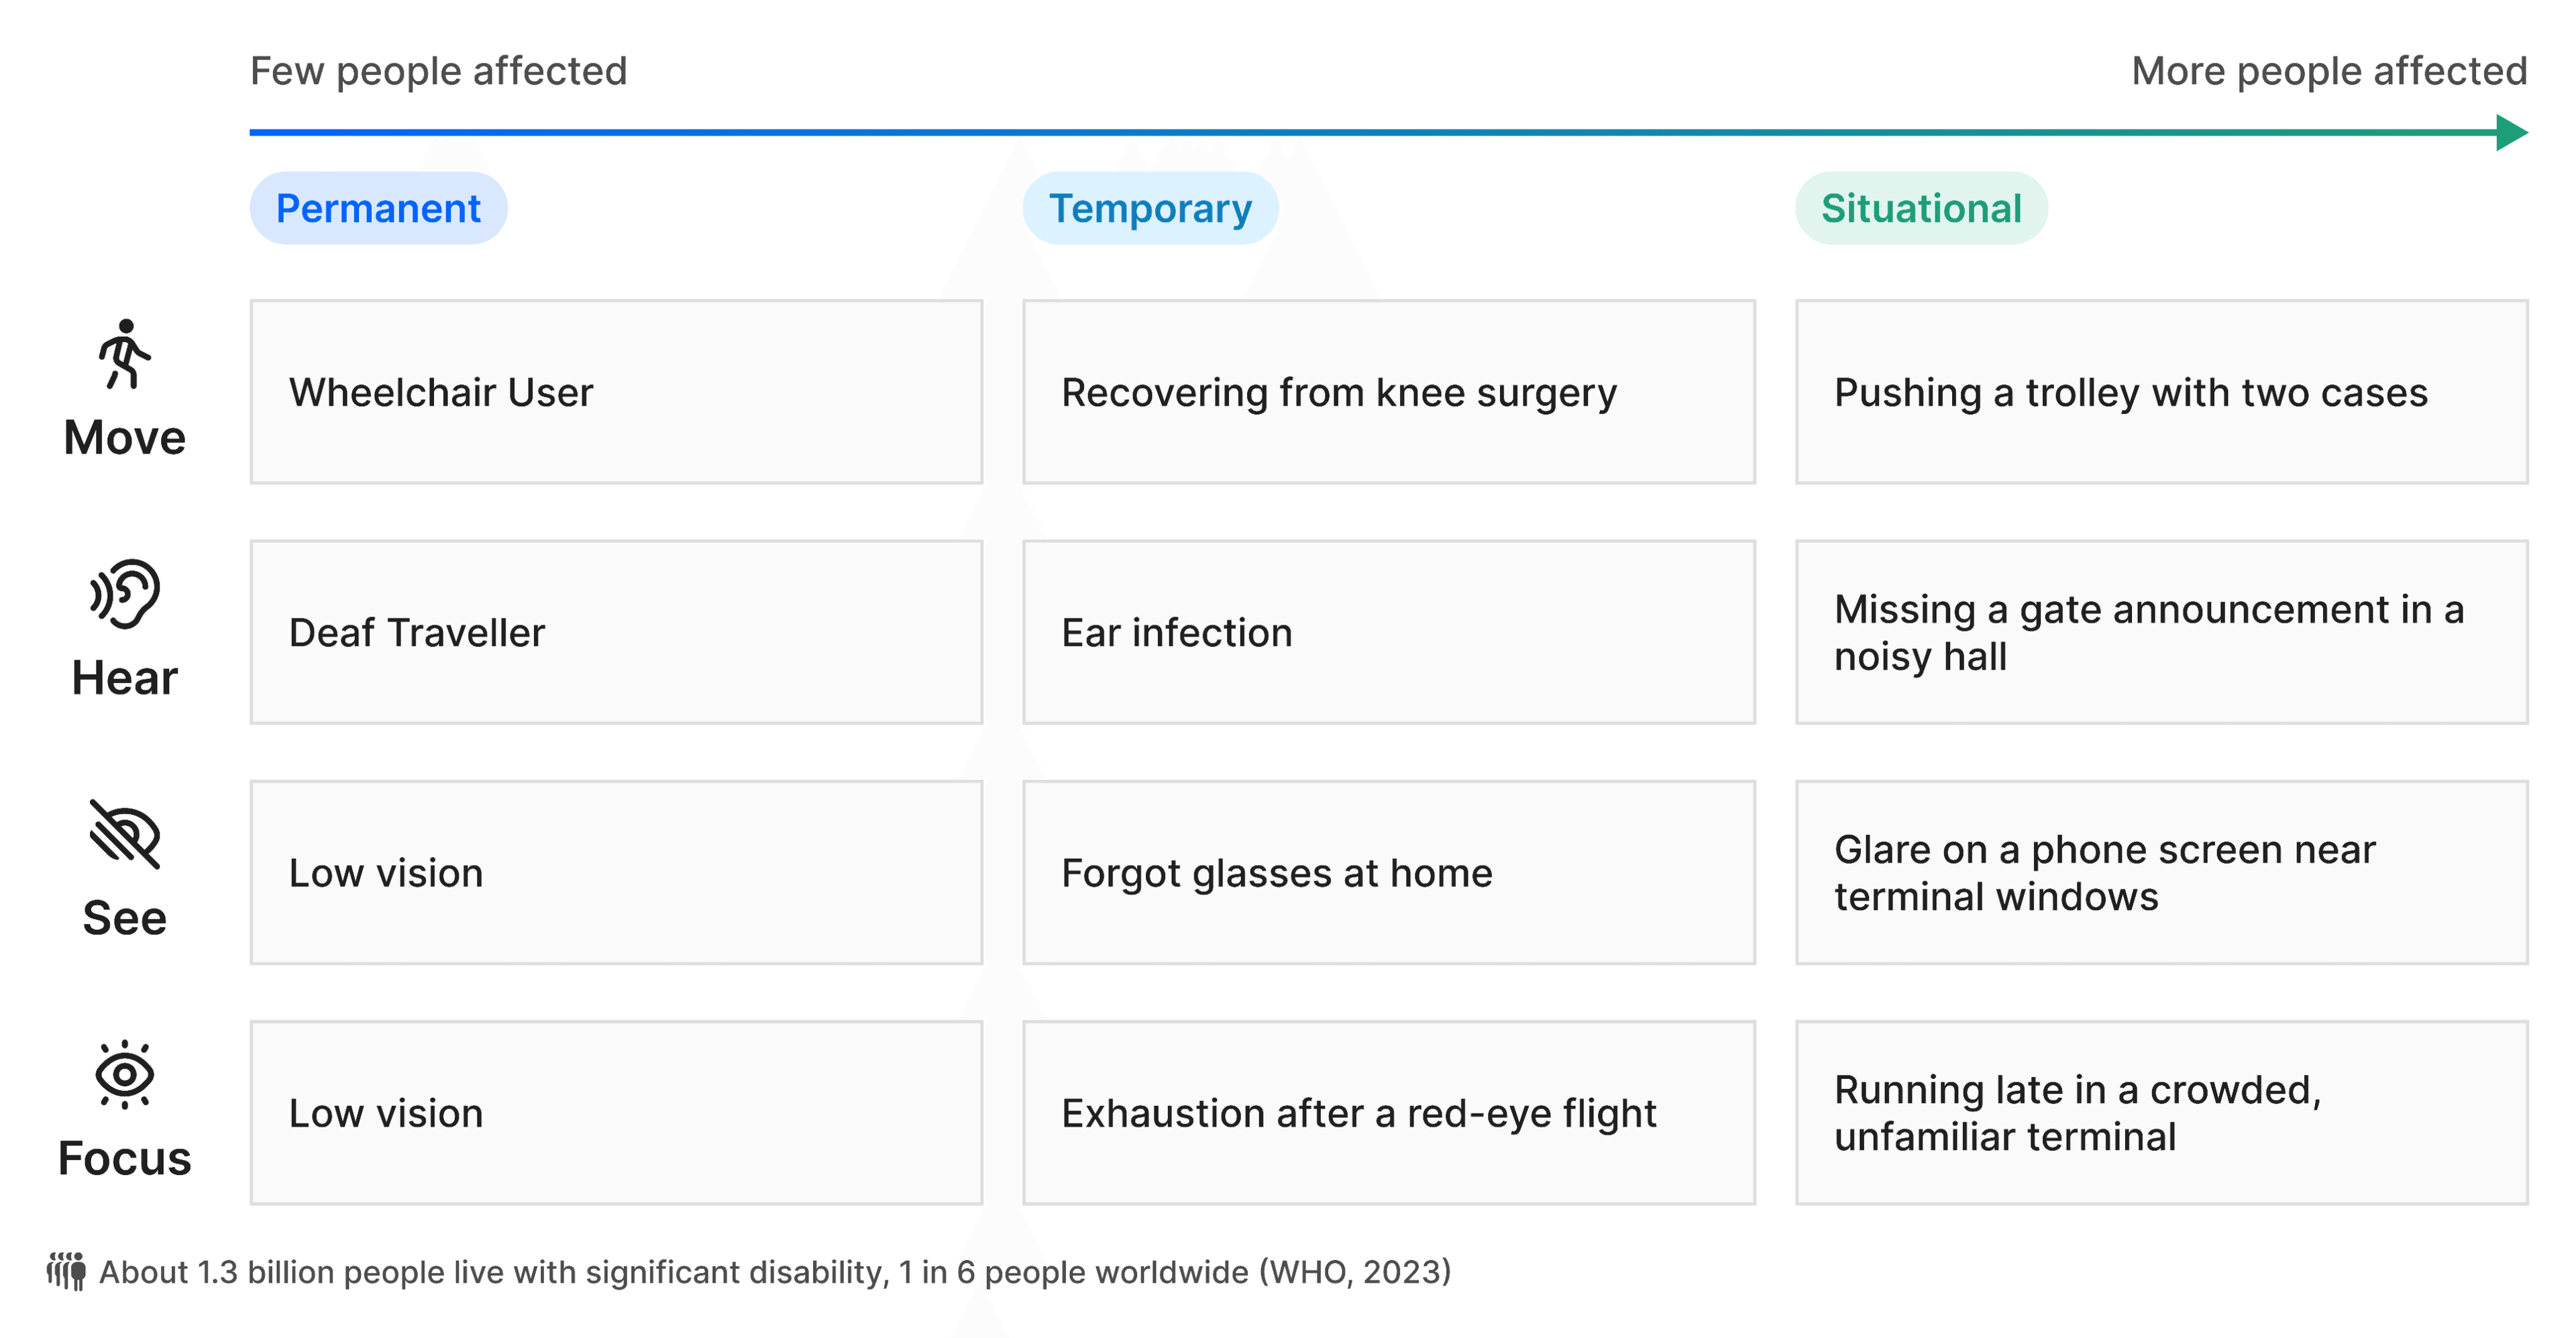2576x1338 pixels.
Task: Select the Permanent category pill
Action: point(378,208)
